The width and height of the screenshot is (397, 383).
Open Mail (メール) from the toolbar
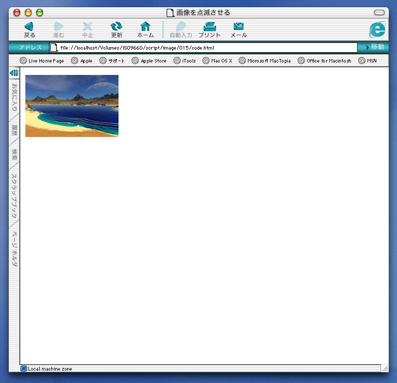tap(239, 30)
